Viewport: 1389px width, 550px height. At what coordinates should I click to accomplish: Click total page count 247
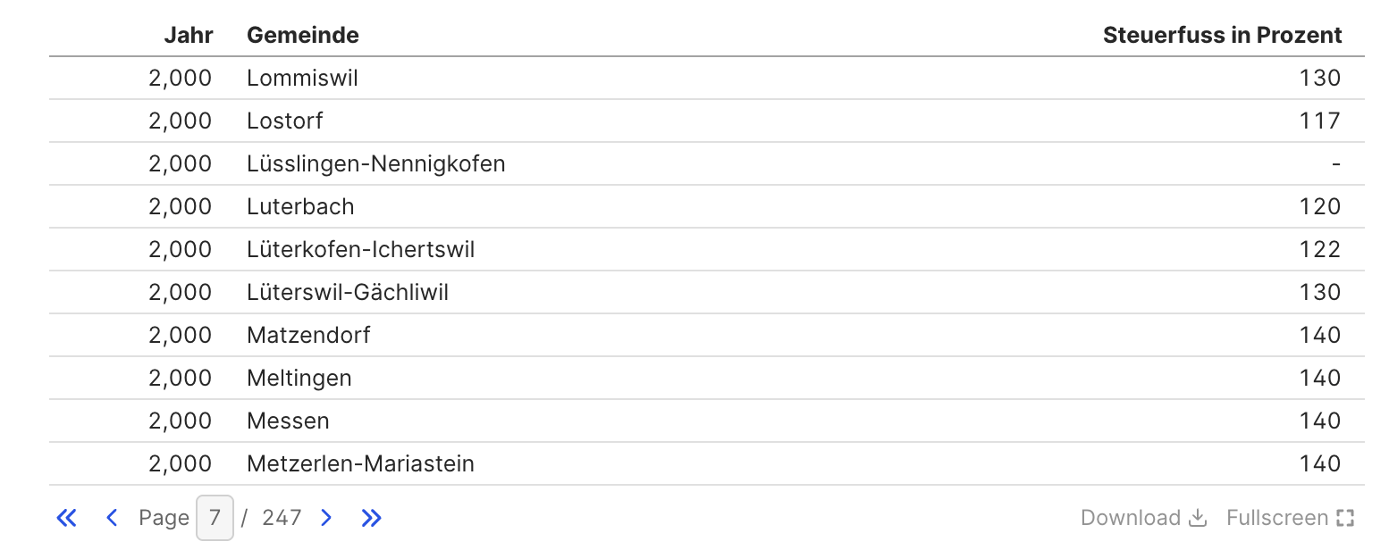tap(282, 518)
